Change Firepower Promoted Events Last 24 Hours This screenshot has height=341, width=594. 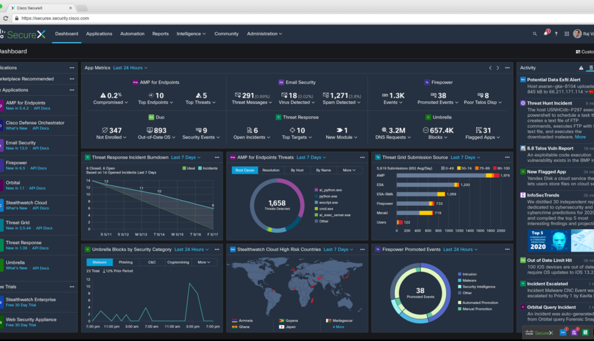[x=460, y=250]
